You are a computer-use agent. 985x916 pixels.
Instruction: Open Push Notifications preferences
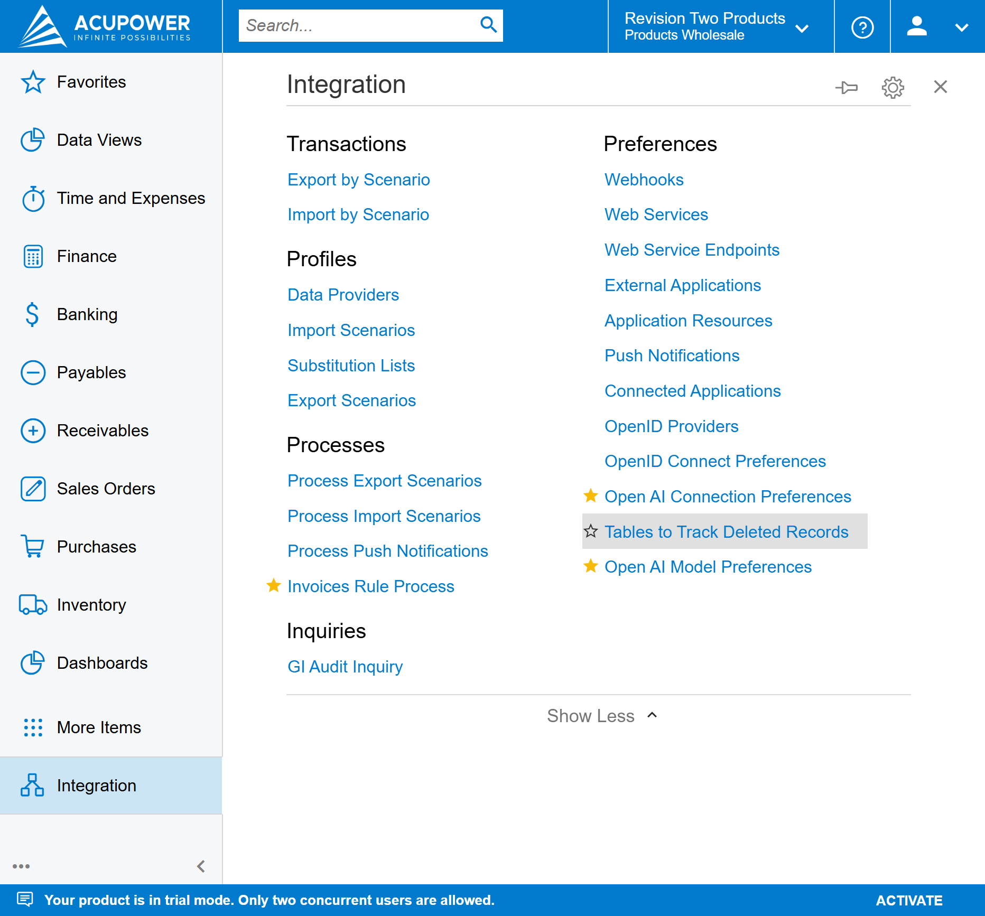click(x=672, y=356)
